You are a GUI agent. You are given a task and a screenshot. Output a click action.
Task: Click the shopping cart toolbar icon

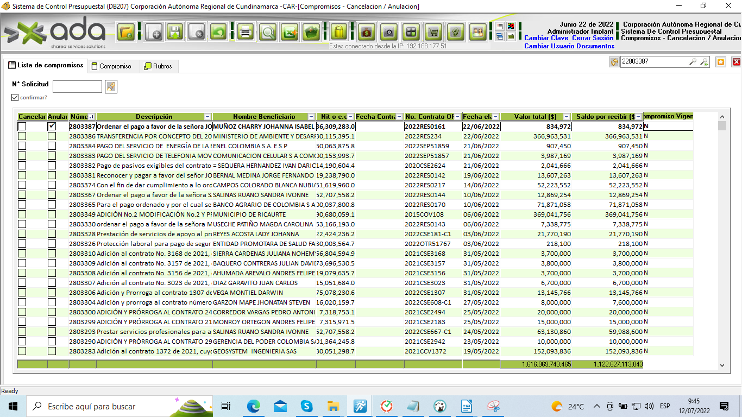[433, 32]
